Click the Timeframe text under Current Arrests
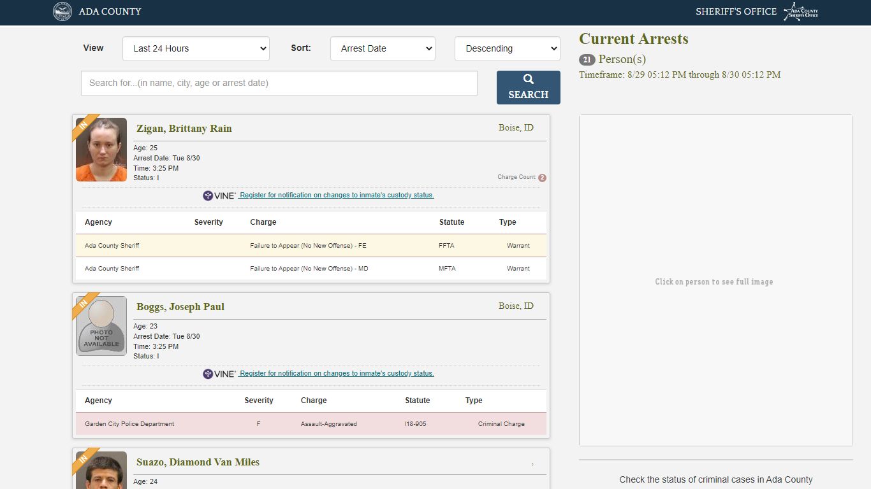 tap(680, 74)
